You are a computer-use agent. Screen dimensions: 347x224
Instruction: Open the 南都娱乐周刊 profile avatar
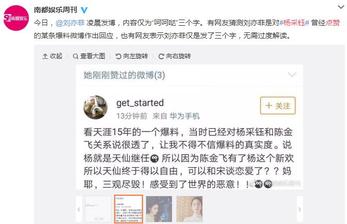[16, 18]
